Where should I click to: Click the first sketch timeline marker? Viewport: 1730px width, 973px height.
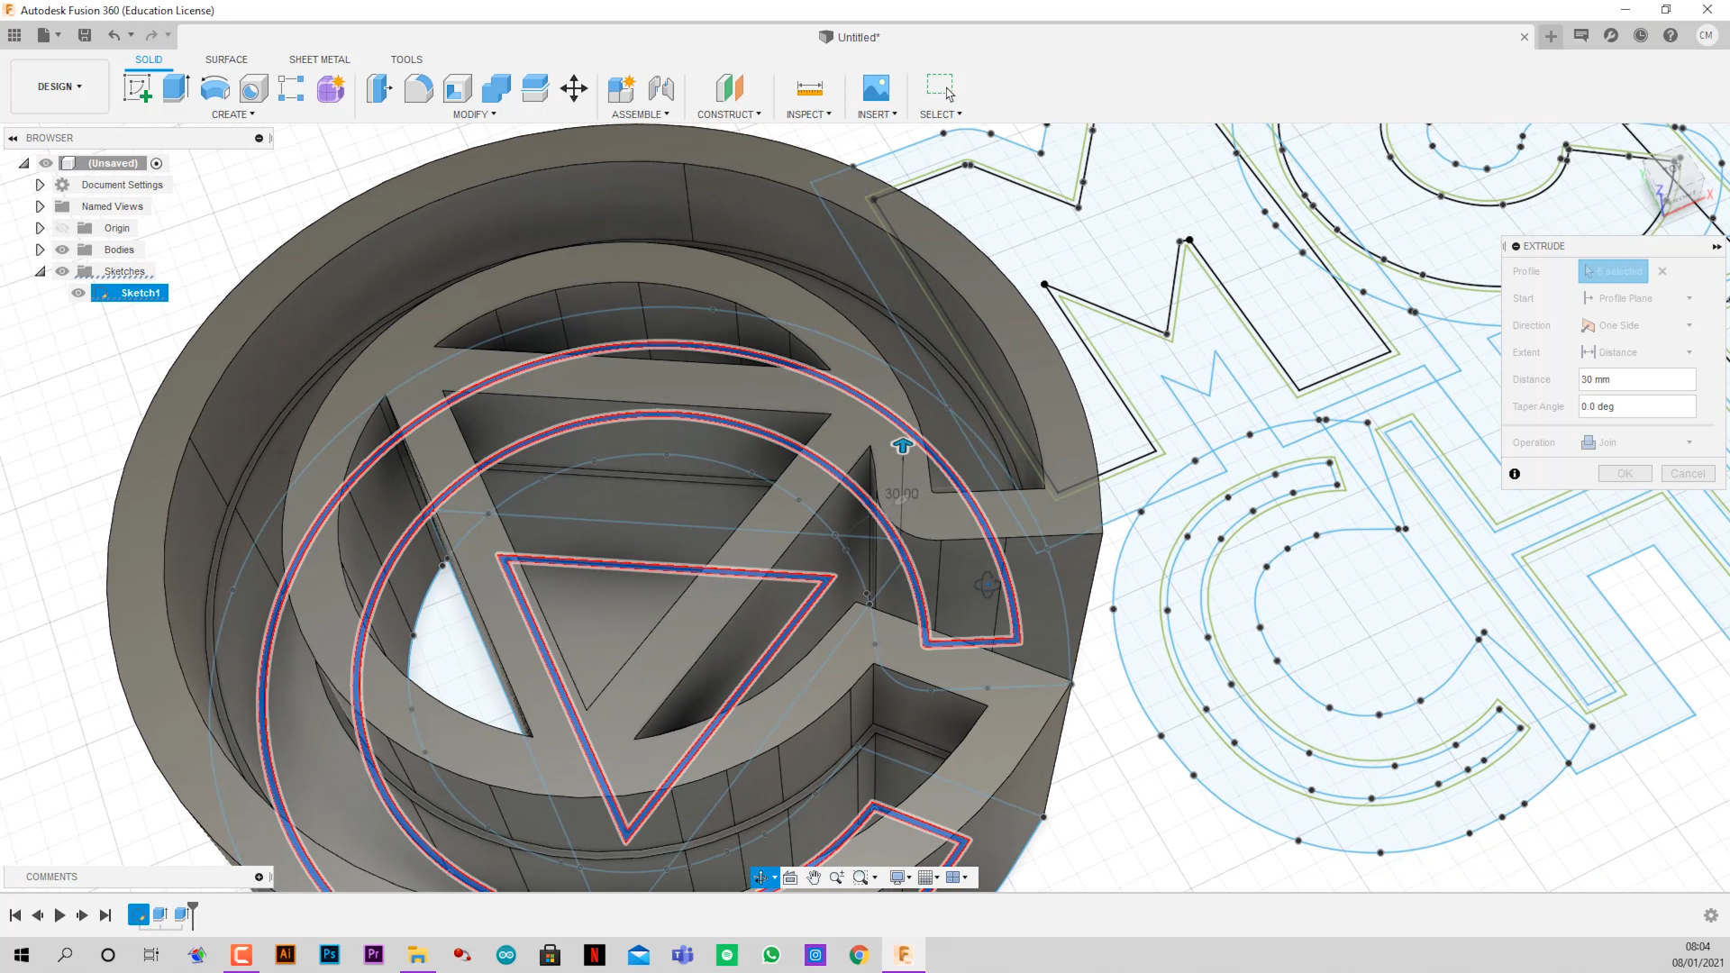tap(138, 914)
